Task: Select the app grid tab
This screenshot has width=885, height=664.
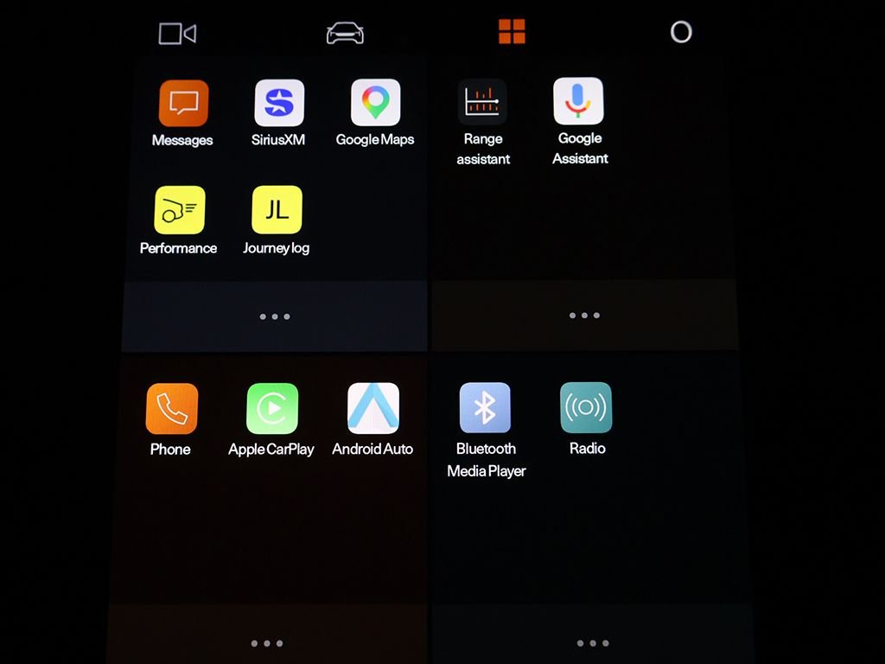Action: pos(512,31)
